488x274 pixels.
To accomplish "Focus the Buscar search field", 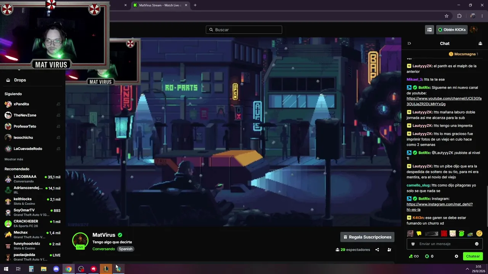I will pyautogui.click(x=244, y=30).
